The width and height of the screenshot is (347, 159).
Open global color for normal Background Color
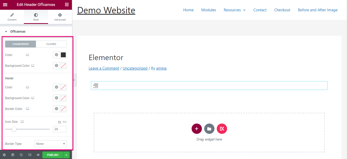coord(57,66)
